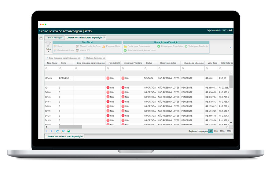The height and width of the screenshot is (173, 272).
Task: Click the horizontal scrollbar thumb
Action: tap(70, 127)
